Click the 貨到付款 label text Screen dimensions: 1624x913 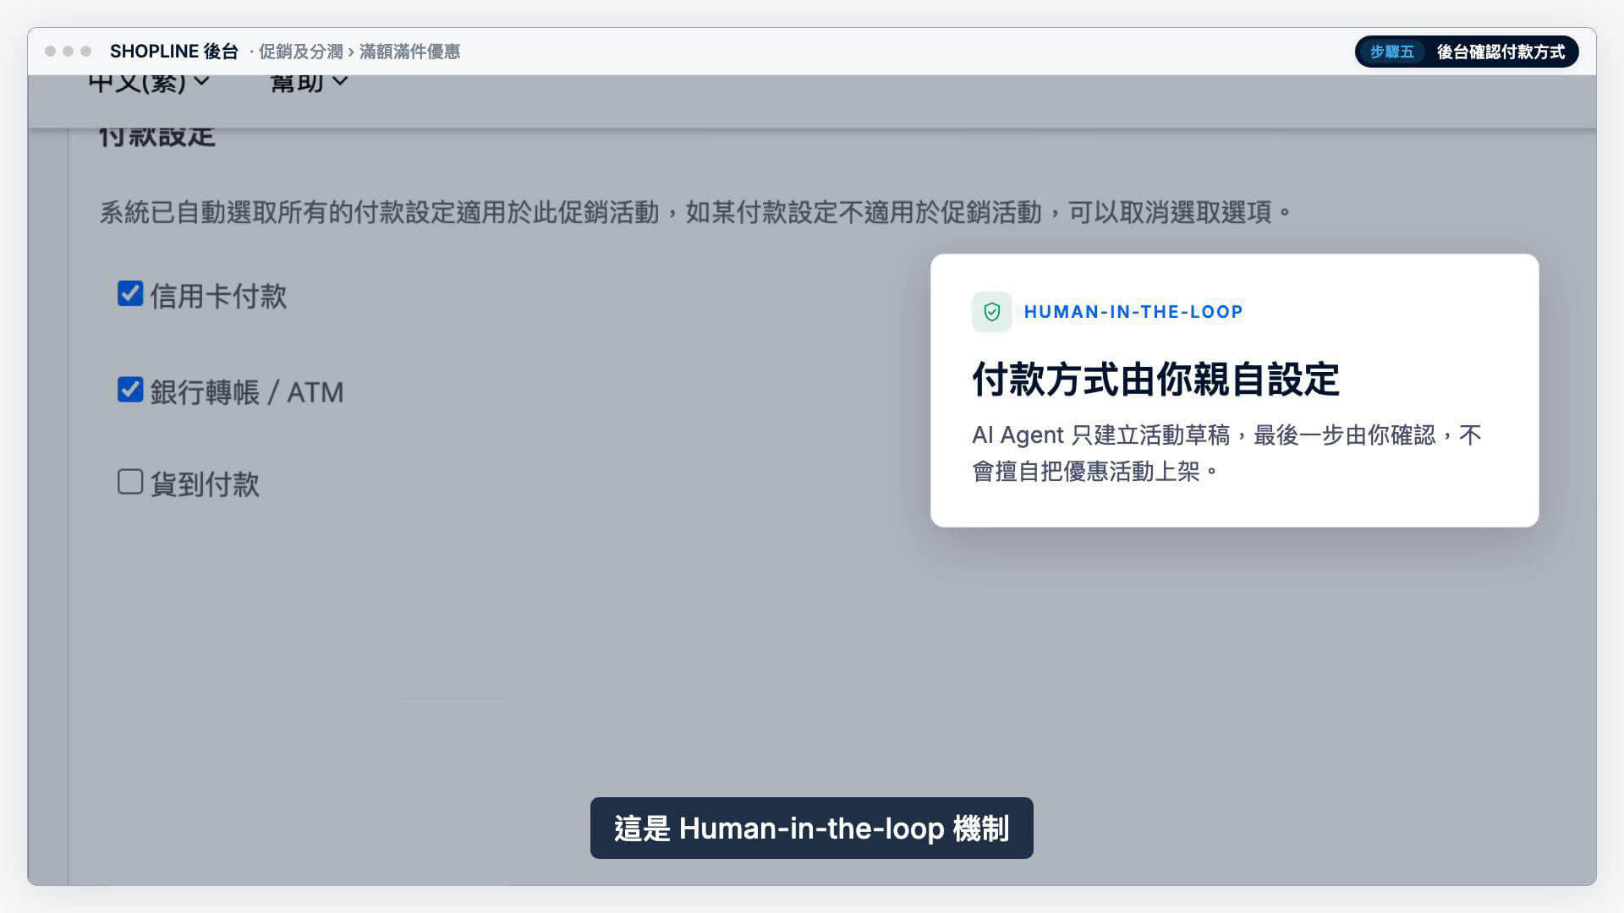pyautogui.click(x=205, y=485)
